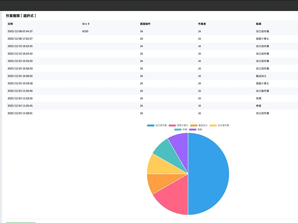Click the 作業者 column header

202,24
